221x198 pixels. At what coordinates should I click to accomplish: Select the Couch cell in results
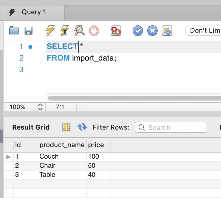[x=49, y=157]
